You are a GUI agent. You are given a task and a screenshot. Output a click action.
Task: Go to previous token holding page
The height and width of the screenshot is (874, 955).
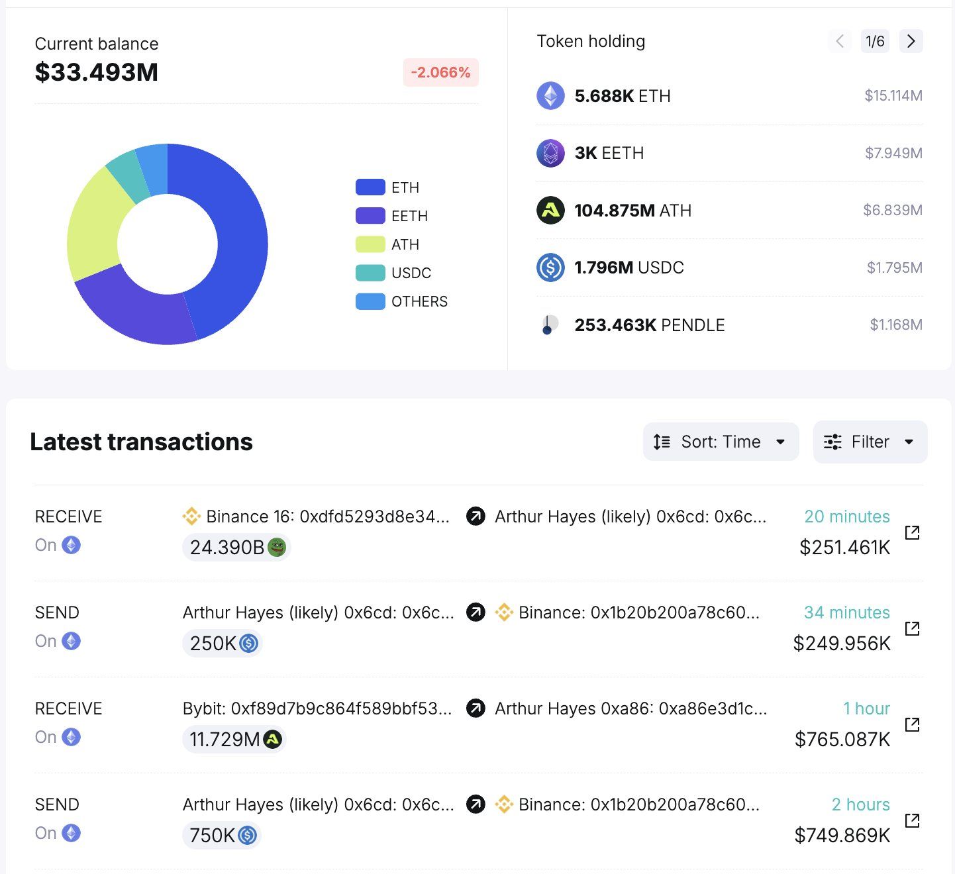pyautogui.click(x=839, y=41)
